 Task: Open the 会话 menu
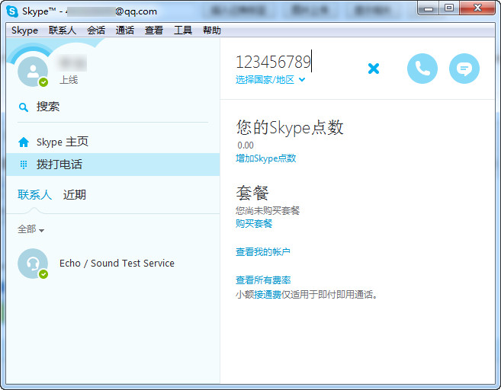96,30
